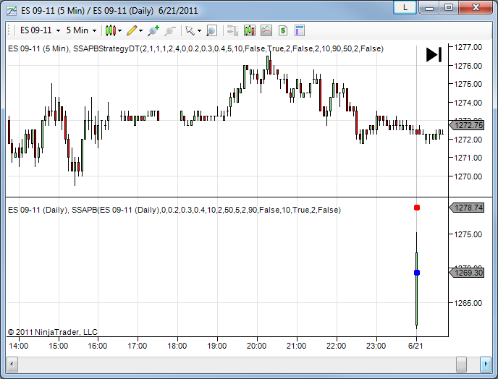Open the chart properties icon
The image size is (498, 379).
click(x=300, y=30)
